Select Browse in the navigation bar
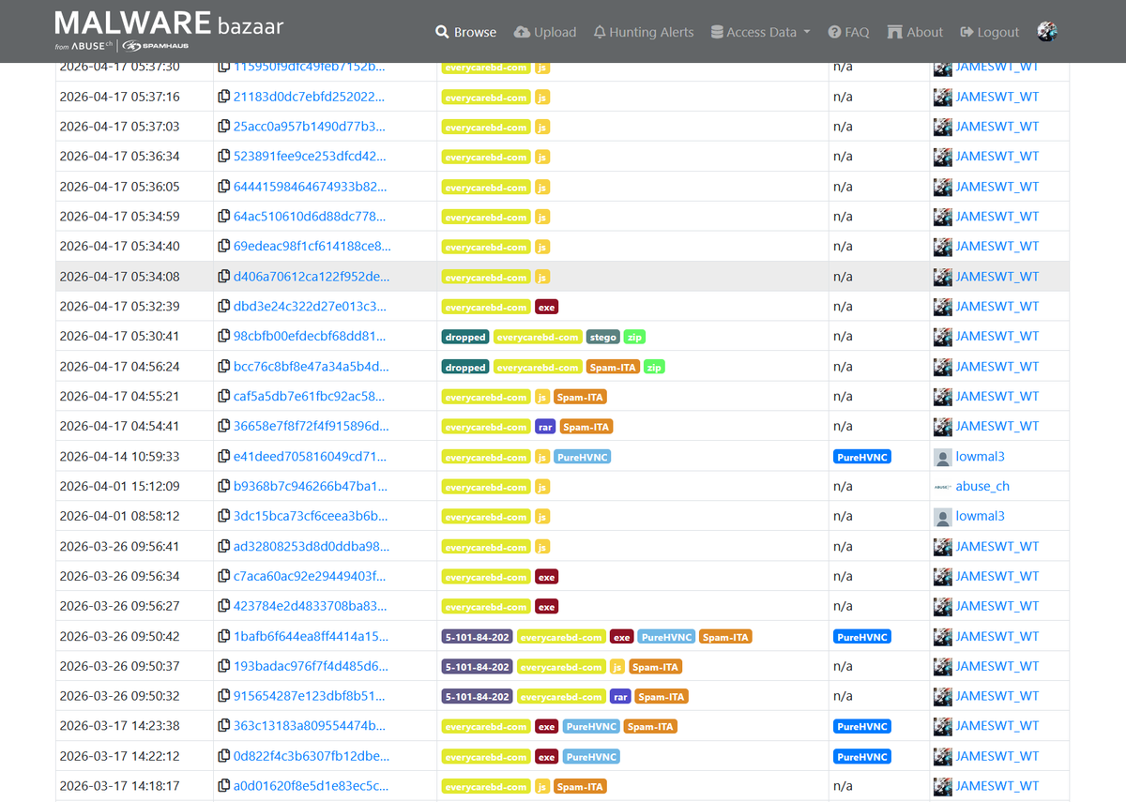This screenshot has height=802, width=1126. point(465,31)
